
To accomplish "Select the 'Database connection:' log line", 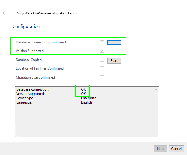I will (x=33, y=89).
